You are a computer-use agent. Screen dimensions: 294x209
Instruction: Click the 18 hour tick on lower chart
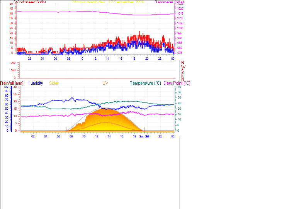pos(134,136)
